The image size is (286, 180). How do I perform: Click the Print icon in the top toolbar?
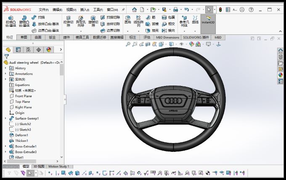pos(175,10)
